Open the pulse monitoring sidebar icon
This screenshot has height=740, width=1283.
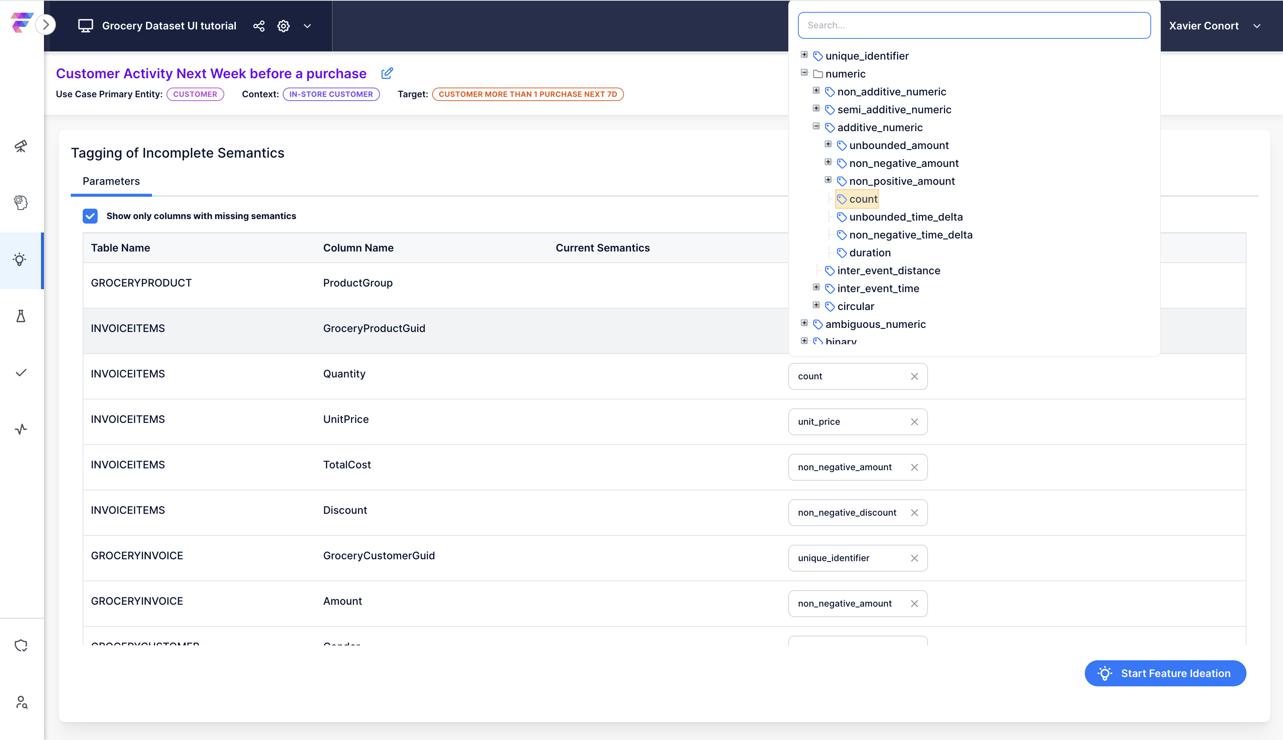click(21, 430)
